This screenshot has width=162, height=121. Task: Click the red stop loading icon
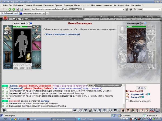pos(18,9)
